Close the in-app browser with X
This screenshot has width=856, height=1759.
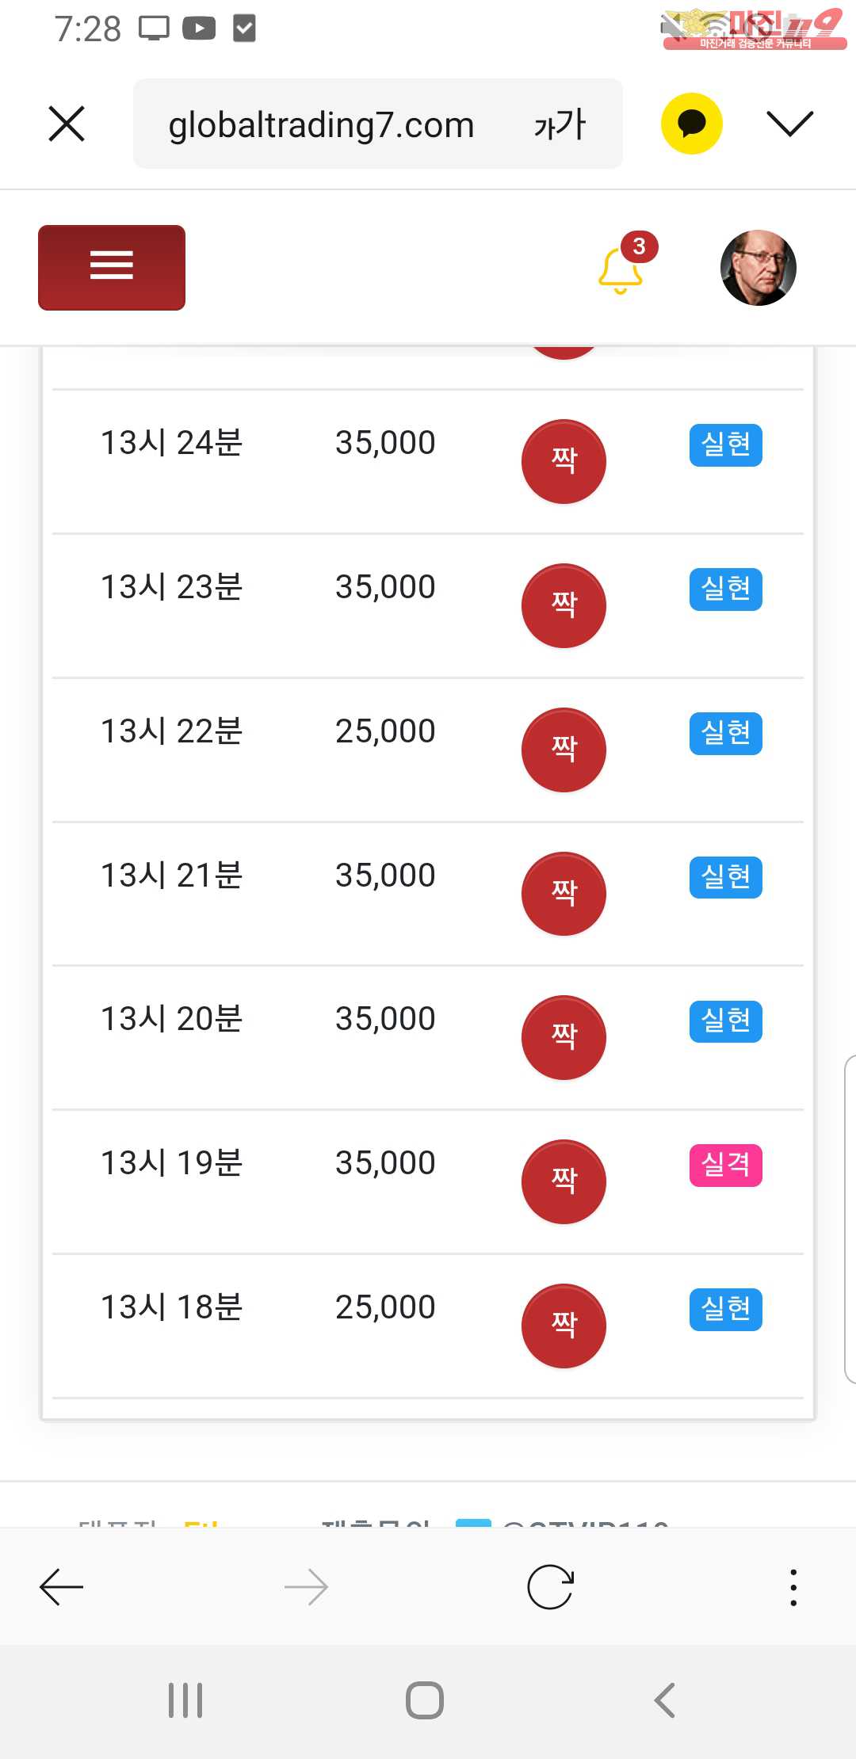67,124
